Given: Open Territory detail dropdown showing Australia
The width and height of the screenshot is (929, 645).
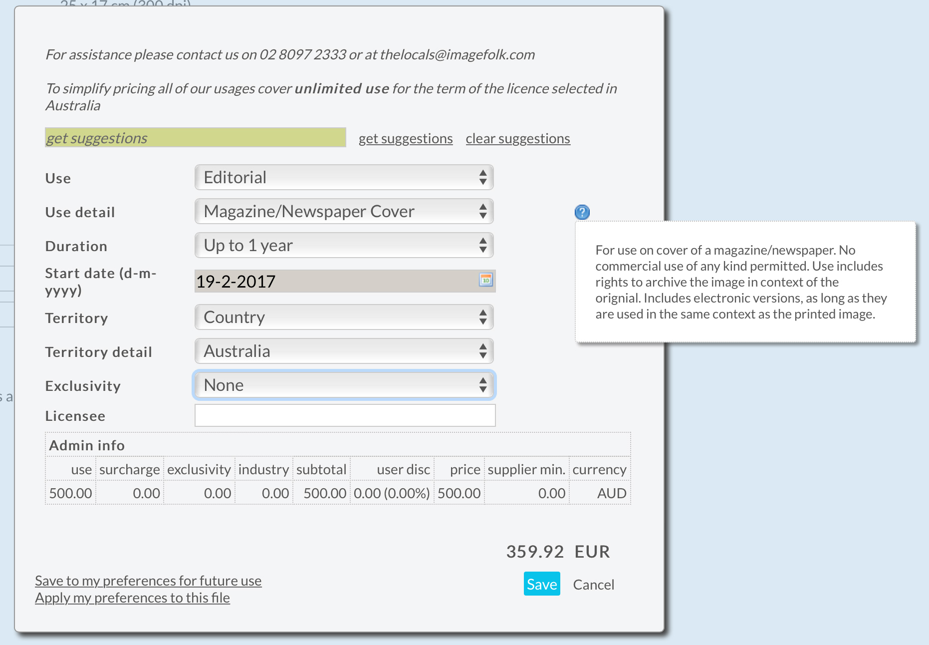Looking at the screenshot, I should click(x=344, y=351).
